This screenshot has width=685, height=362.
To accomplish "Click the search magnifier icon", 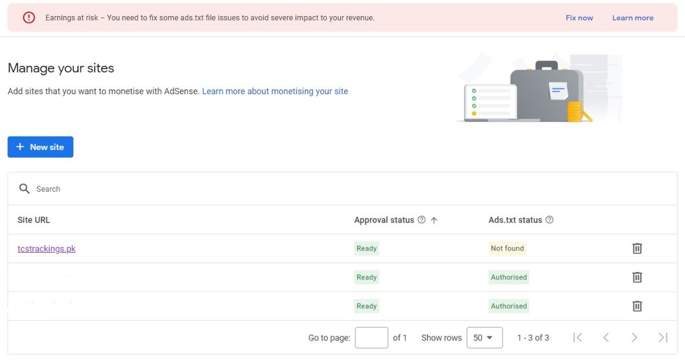I will coord(24,188).
